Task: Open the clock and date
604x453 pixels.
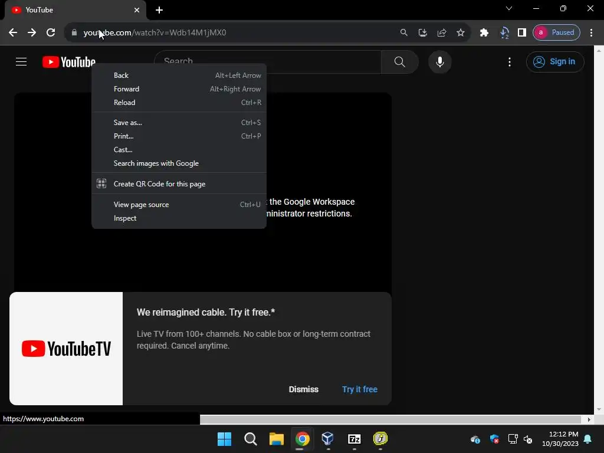Action: pyautogui.click(x=560, y=439)
